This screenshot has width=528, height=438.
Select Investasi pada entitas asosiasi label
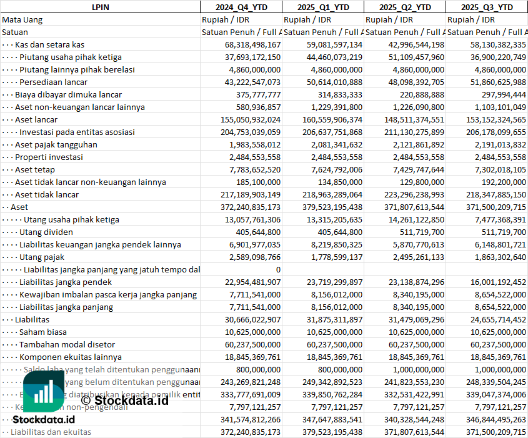pyautogui.click(x=77, y=132)
